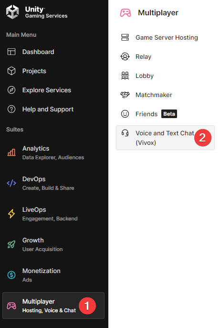Click the Projects cube icon
Viewport: 220px width, 328px height.
click(x=11, y=71)
